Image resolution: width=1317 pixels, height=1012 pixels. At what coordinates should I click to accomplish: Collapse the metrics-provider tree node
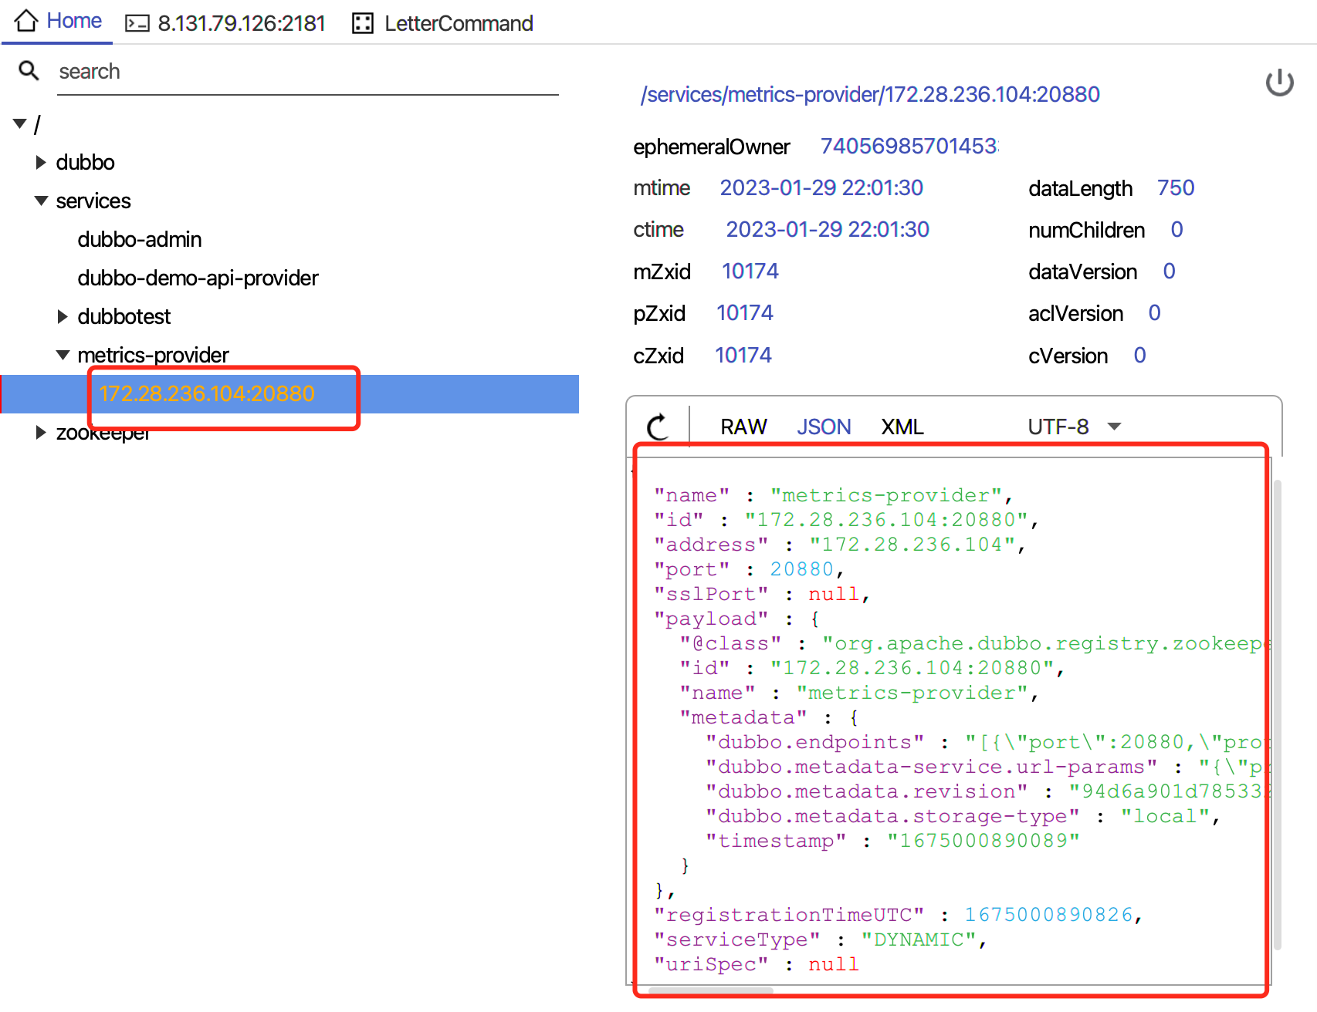click(63, 355)
